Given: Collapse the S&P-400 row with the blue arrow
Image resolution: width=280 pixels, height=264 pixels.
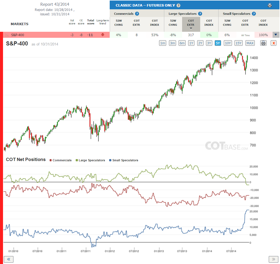Looking at the screenshot, I should point(276,35).
